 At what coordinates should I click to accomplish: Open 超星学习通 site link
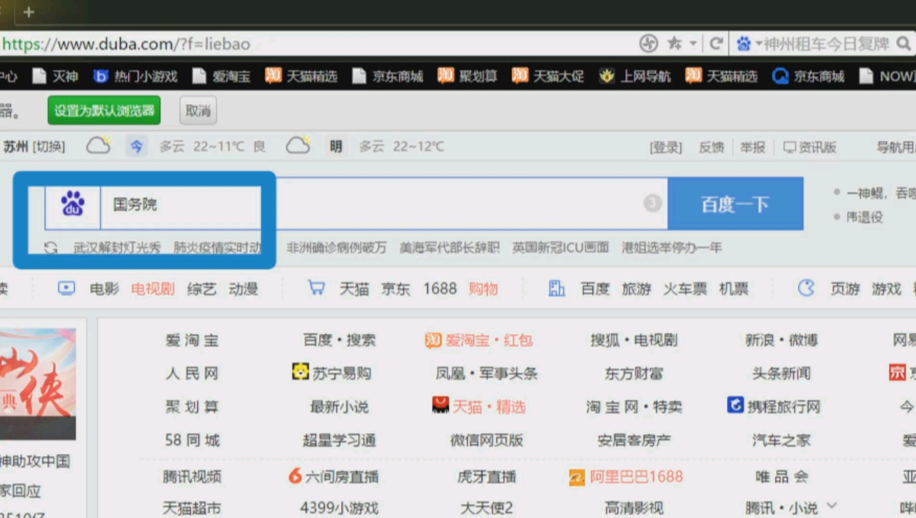click(339, 440)
